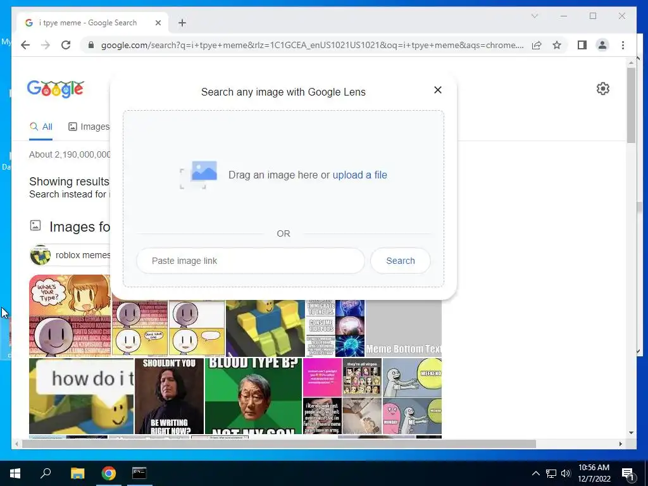Open the 'Monday' pink blob meme thumbnail
648x486 pixels.
pos(412,416)
